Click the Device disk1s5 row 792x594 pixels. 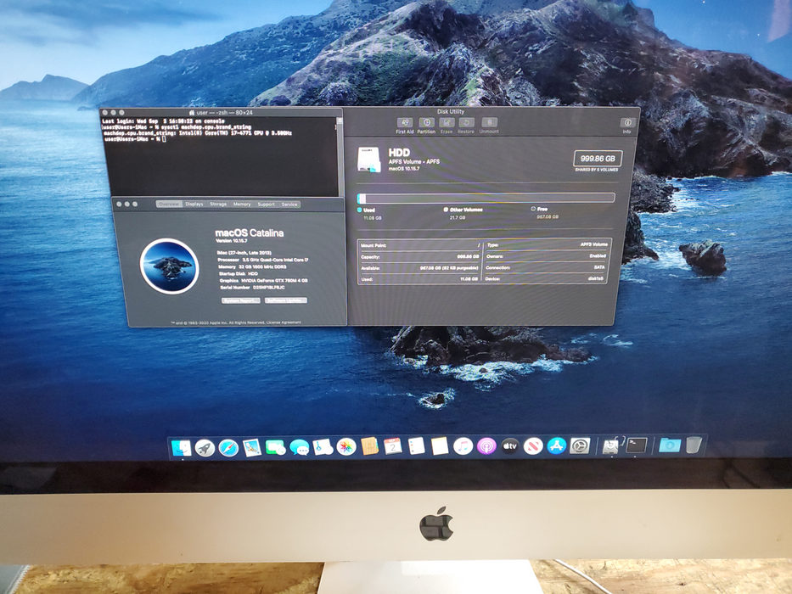(x=545, y=279)
